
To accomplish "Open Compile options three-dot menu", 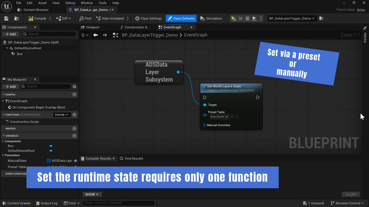I will (x=50, y=18).
